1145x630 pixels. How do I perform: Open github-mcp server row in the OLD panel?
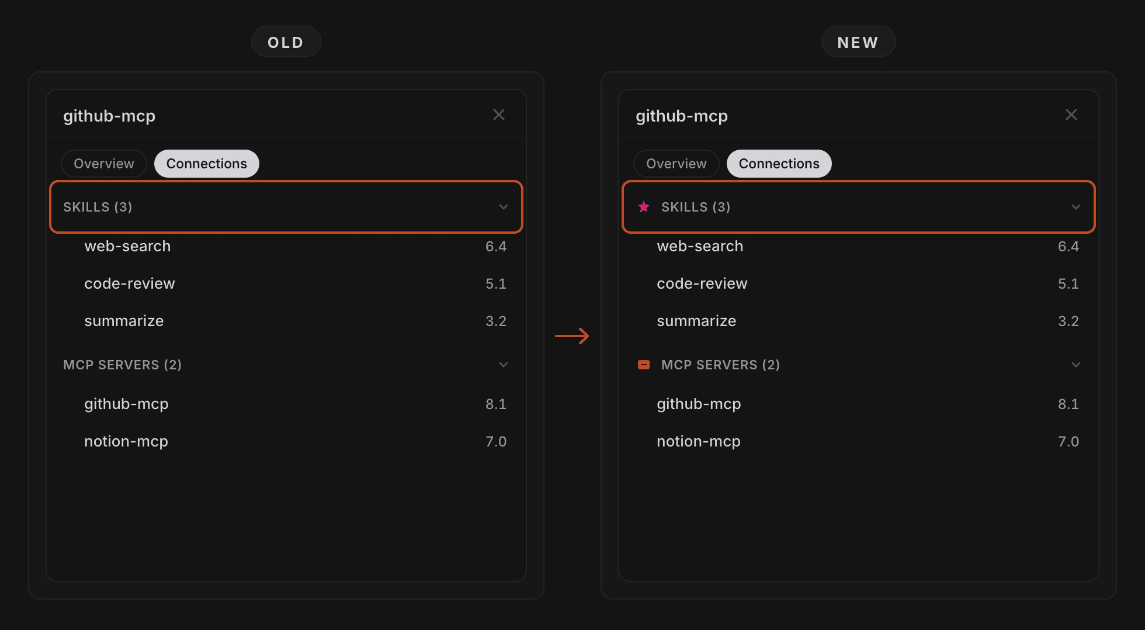[x=286, y=404]
